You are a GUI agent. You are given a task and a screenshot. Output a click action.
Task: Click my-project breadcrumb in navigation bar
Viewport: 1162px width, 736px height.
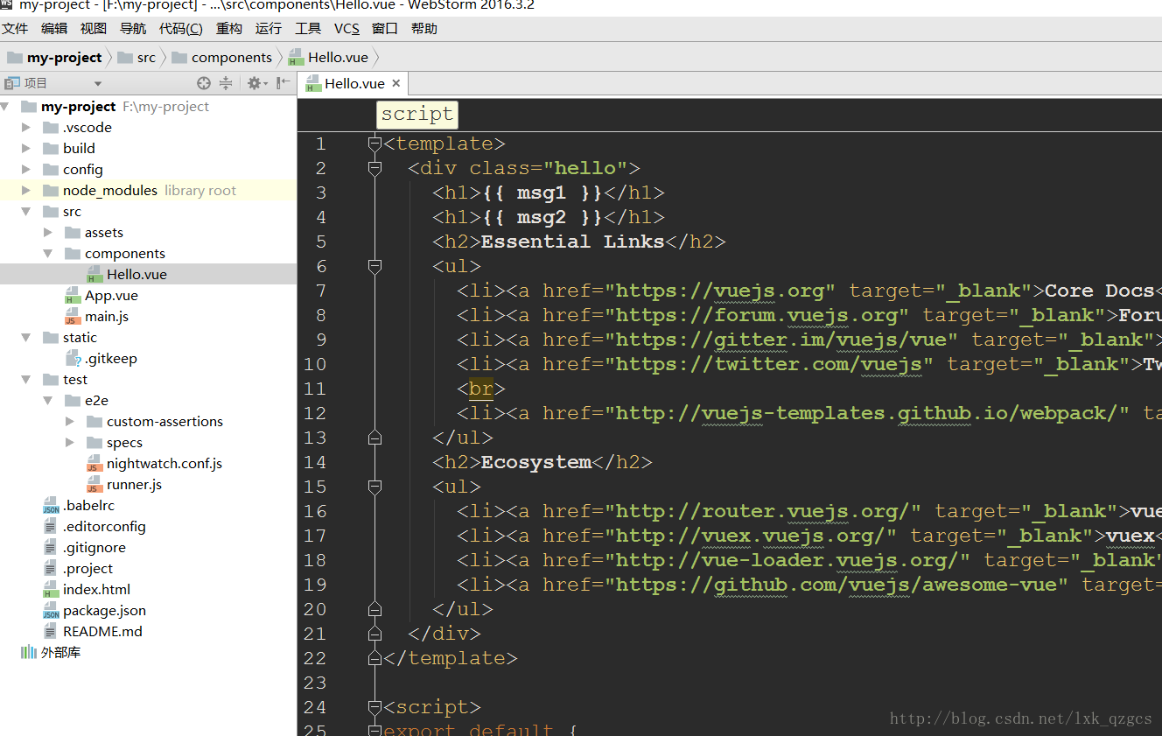pos(54,58)
